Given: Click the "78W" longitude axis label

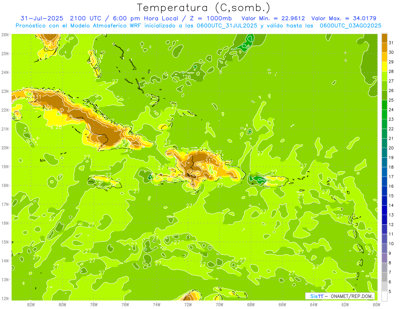Looking at the screenshot, I should pos(94,304).
